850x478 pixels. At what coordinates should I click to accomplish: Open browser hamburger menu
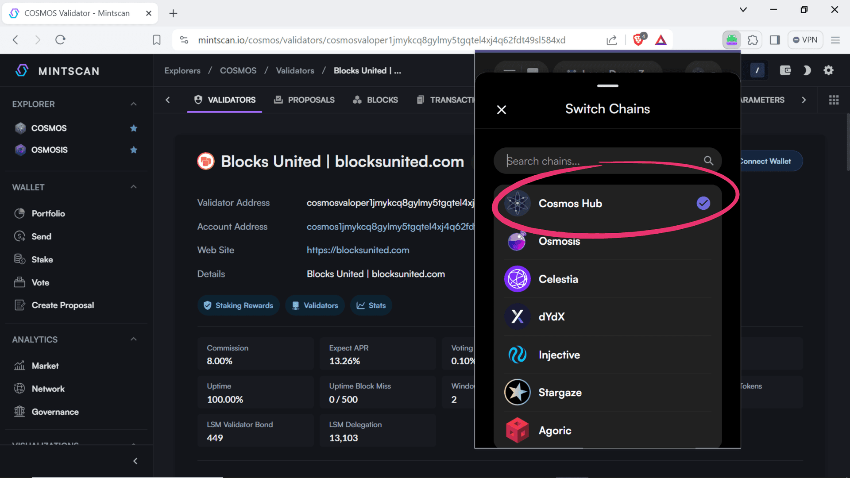[x=835, y=40]
